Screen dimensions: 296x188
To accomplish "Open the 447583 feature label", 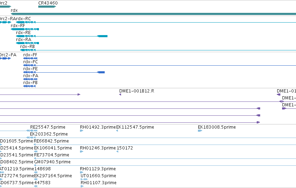I will pyautogui.click(x=42, y=183).
